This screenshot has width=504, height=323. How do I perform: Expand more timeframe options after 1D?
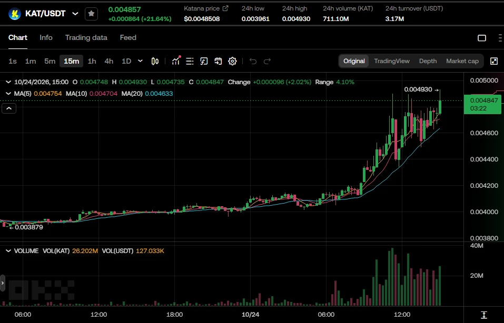(140, 61)
